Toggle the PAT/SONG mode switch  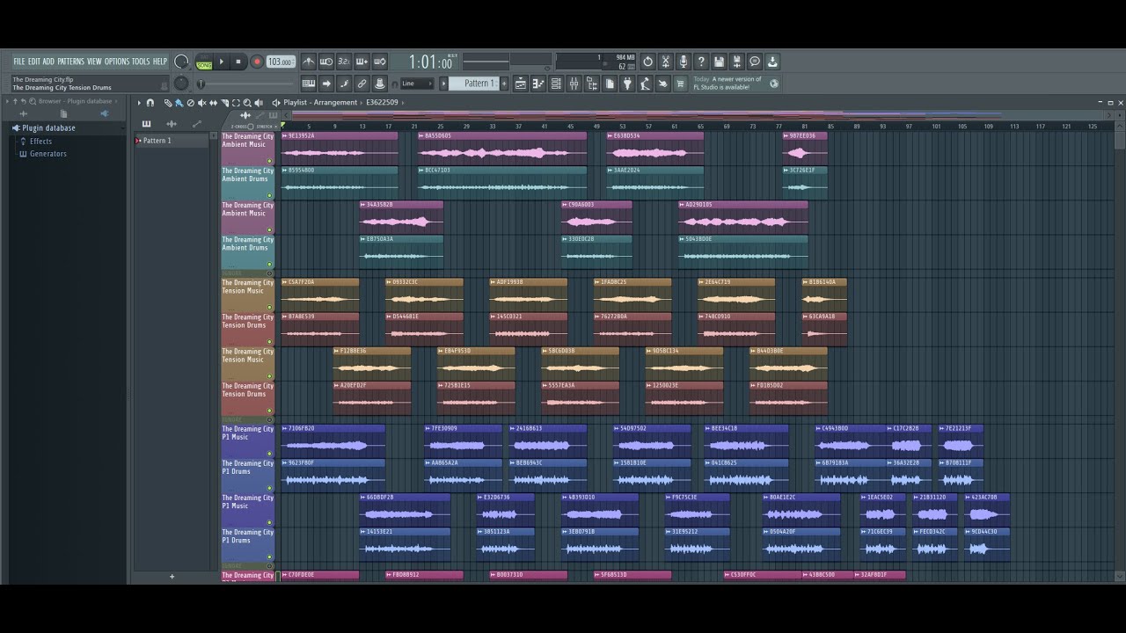(x=204, y=62)
